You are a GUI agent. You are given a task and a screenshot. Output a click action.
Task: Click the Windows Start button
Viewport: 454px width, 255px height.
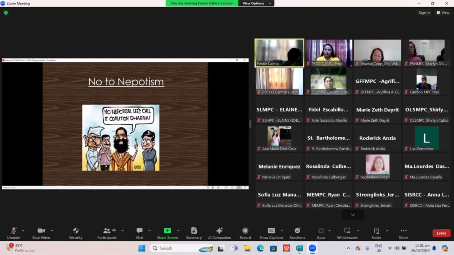pos(142,248)
